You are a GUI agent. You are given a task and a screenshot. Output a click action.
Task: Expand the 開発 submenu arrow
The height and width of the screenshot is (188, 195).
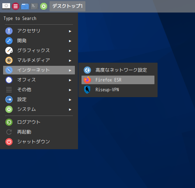point(70,41)
